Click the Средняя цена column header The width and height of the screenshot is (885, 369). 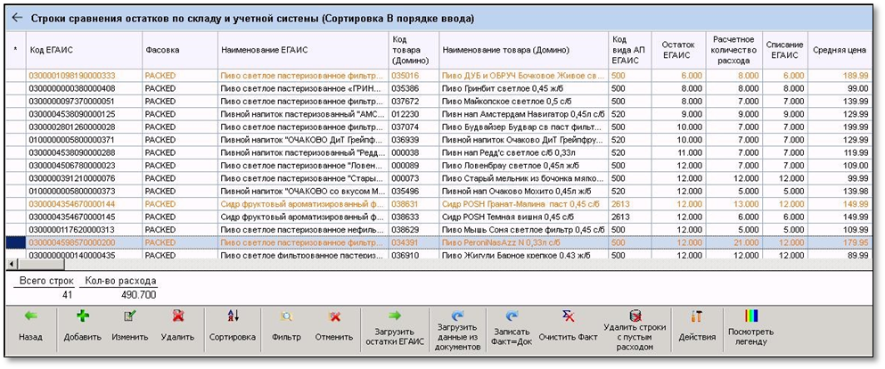pos(840,50)
